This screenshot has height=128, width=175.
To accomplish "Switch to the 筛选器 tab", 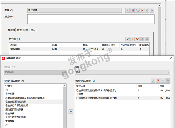I will [12, 30].
